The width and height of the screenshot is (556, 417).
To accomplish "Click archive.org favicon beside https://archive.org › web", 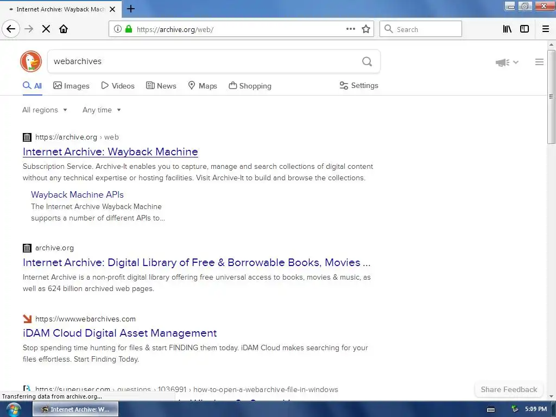I will 27,137.
